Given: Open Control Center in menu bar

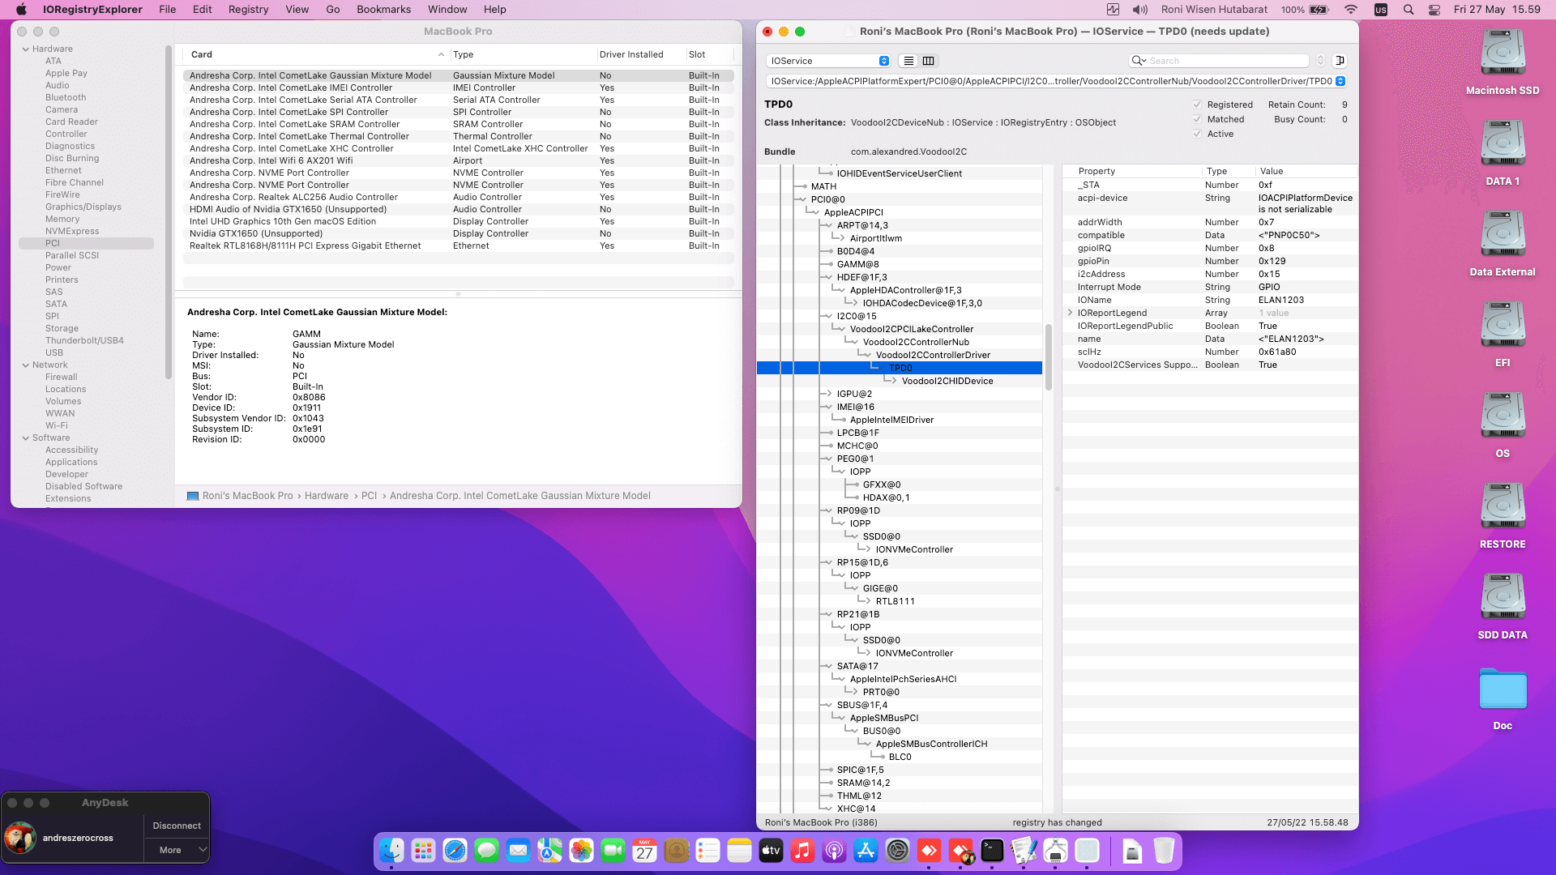Looking at the screenshot, I should [1434, 10].
